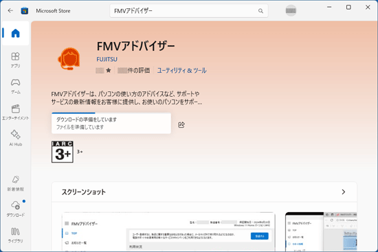Open the FUJITSU publisher link
Viewport: 378px width, 252px height.
coord(107,59)
